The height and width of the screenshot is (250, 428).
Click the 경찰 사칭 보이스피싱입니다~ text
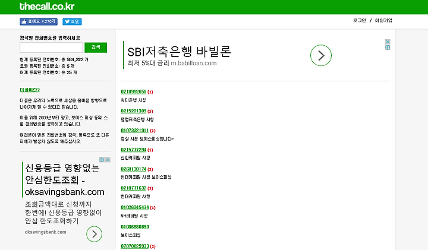(147, 139)
